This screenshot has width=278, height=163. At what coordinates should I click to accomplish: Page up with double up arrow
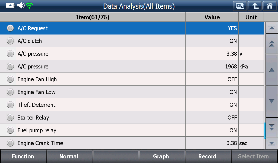click(x=271, y=44)
